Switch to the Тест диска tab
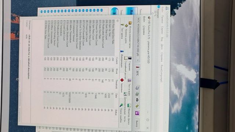The width and height of the screenshot is (235, 132). click(x=122, y=31)
